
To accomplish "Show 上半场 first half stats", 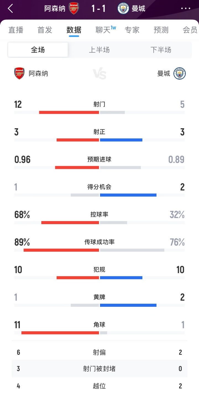I will point(99,50).
